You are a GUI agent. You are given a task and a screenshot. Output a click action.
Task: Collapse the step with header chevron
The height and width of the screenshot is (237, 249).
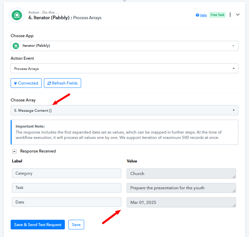tap(238, 15)
